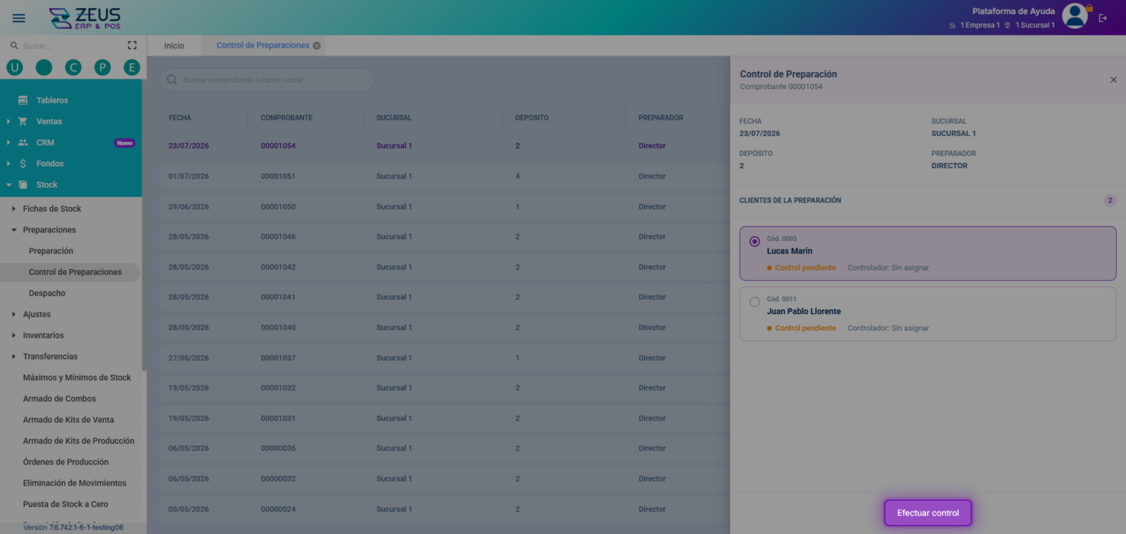Open Órdenes de Producción
Image resolution: width=1126 pixels, height=534 pixels.
[x=66, y=462]
